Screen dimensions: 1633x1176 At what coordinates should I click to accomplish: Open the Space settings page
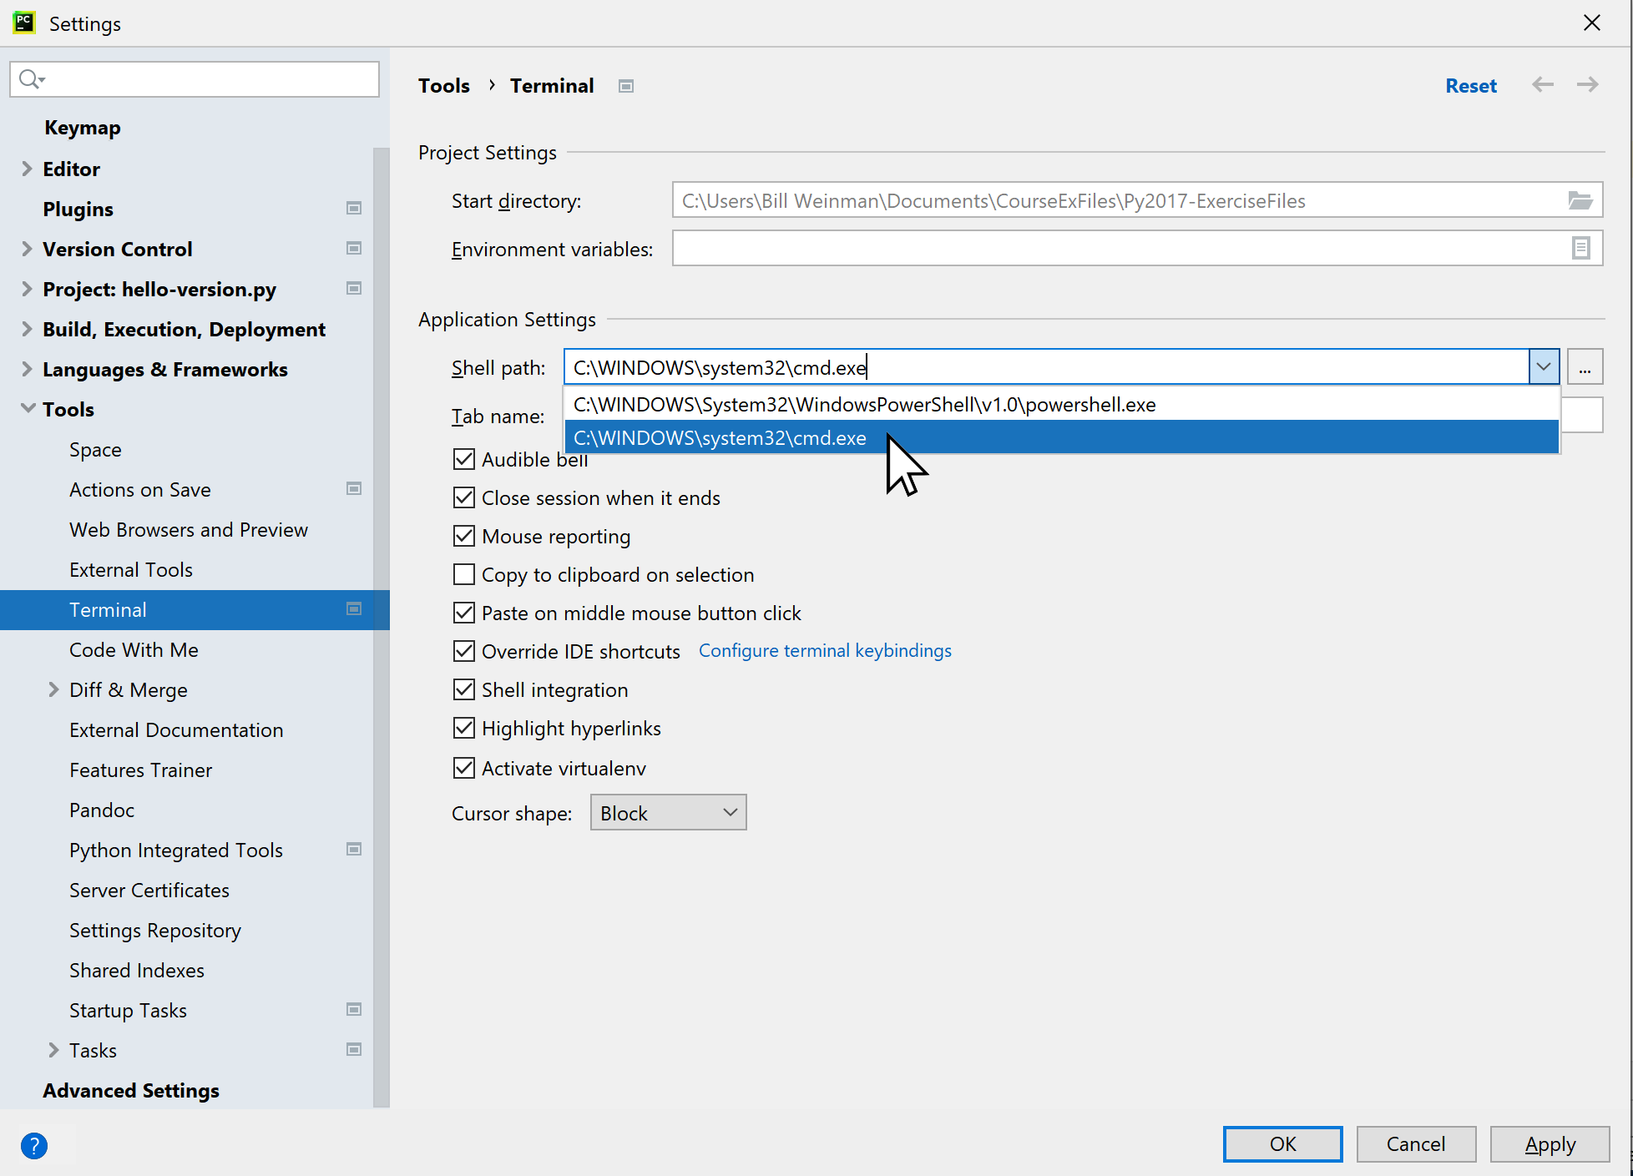click(95, 449)
